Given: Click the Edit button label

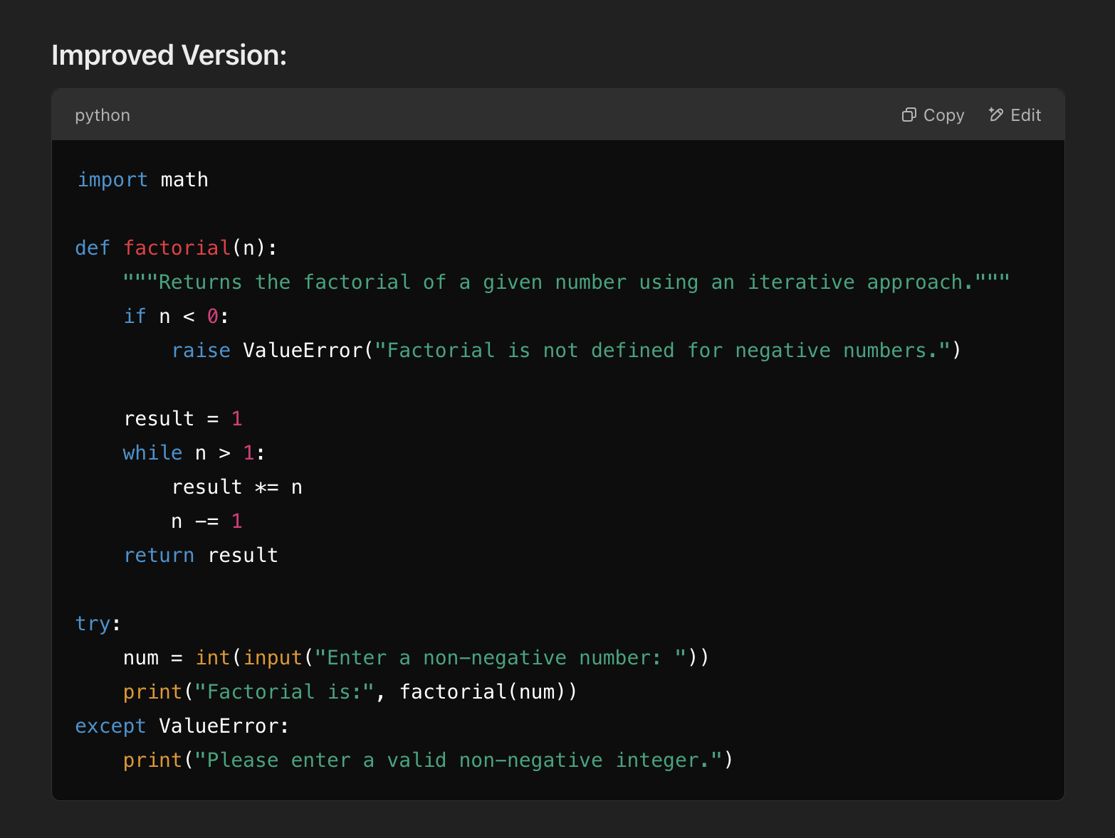Looking at the screenshot, I should click(1025, 115).
